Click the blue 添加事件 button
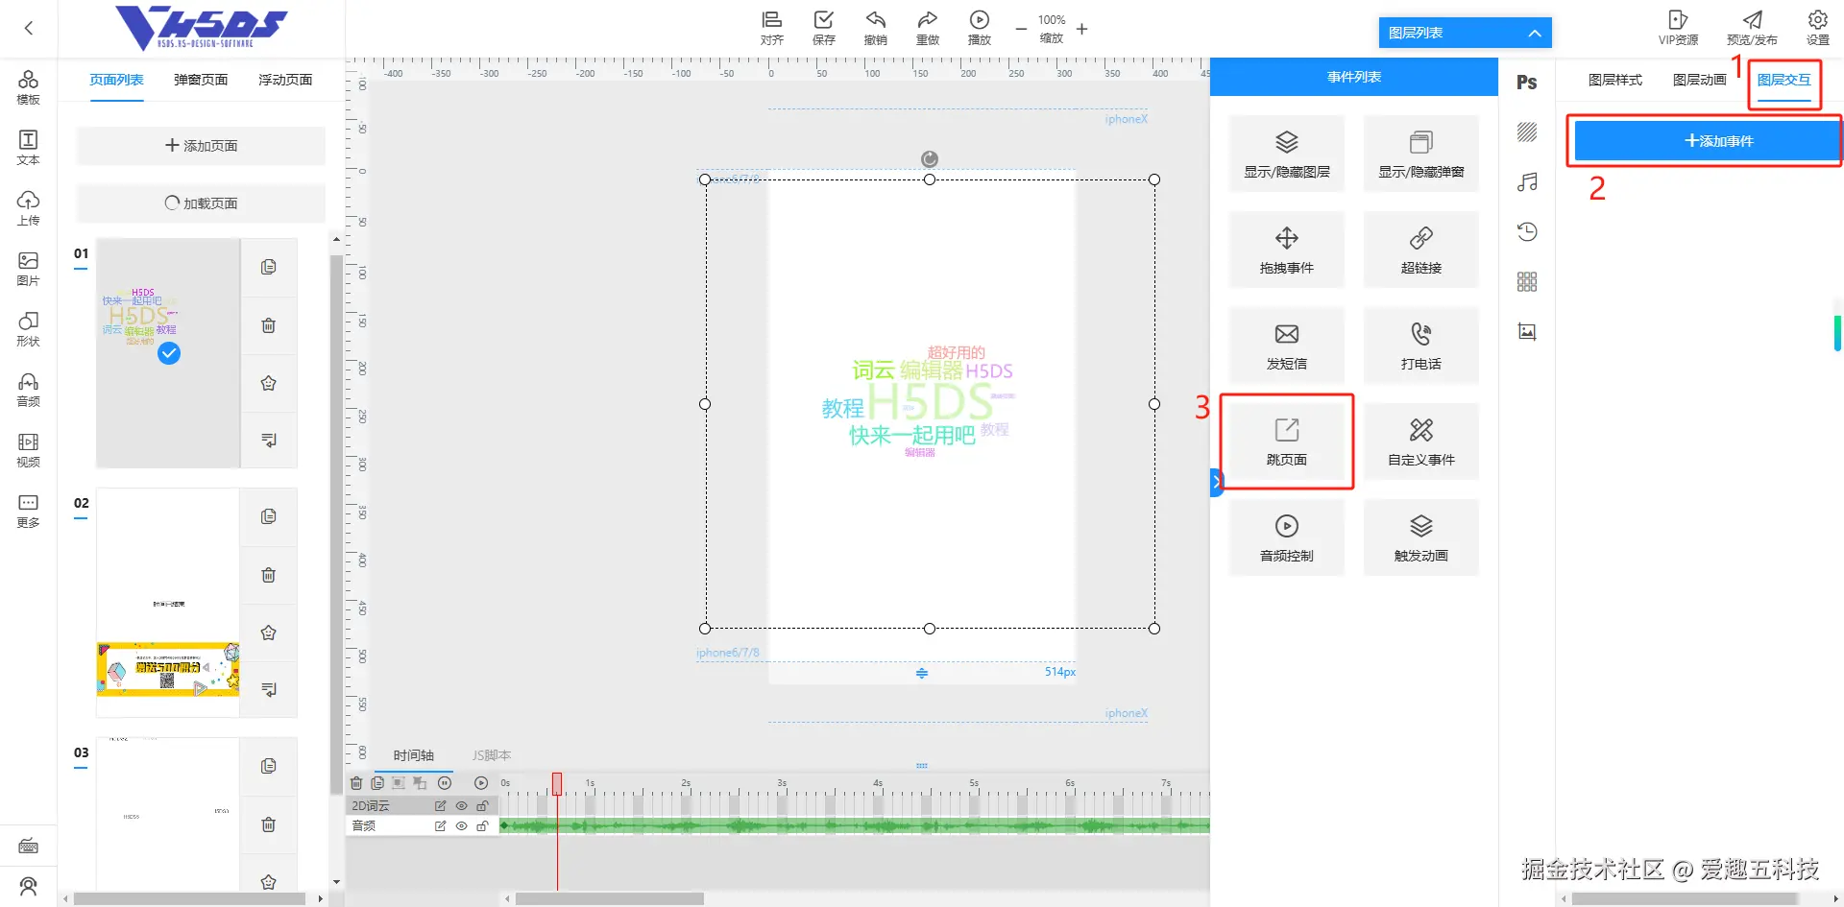The width and height of the screenshot is (1844, 907). click(1706, 141)
